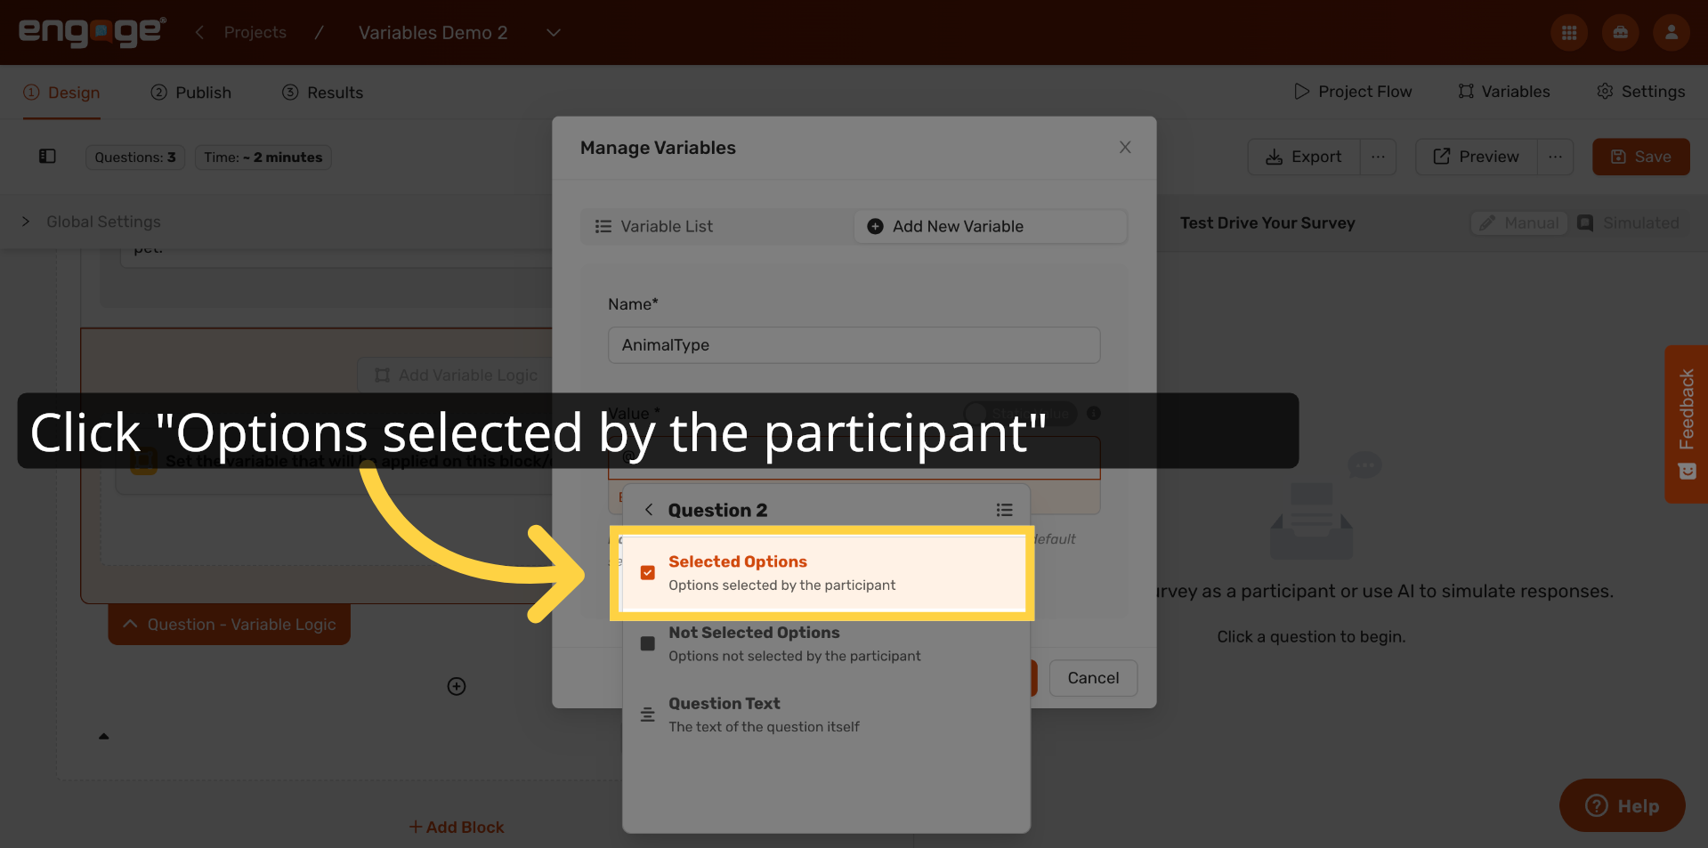The width and height of the screenshot is (1708, 848).
Task: Select Not Selected Options entry
Action: 826,643
